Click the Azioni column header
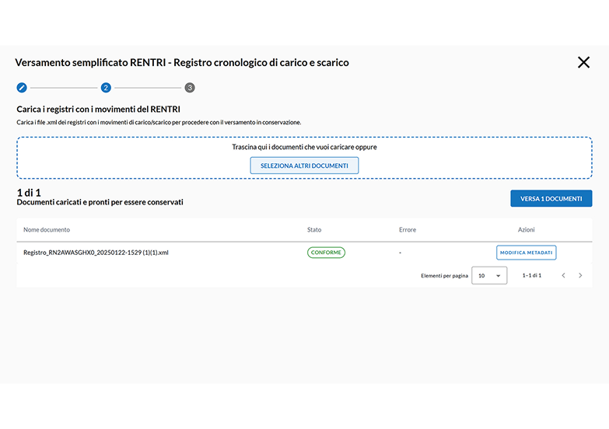 [527, 230]
